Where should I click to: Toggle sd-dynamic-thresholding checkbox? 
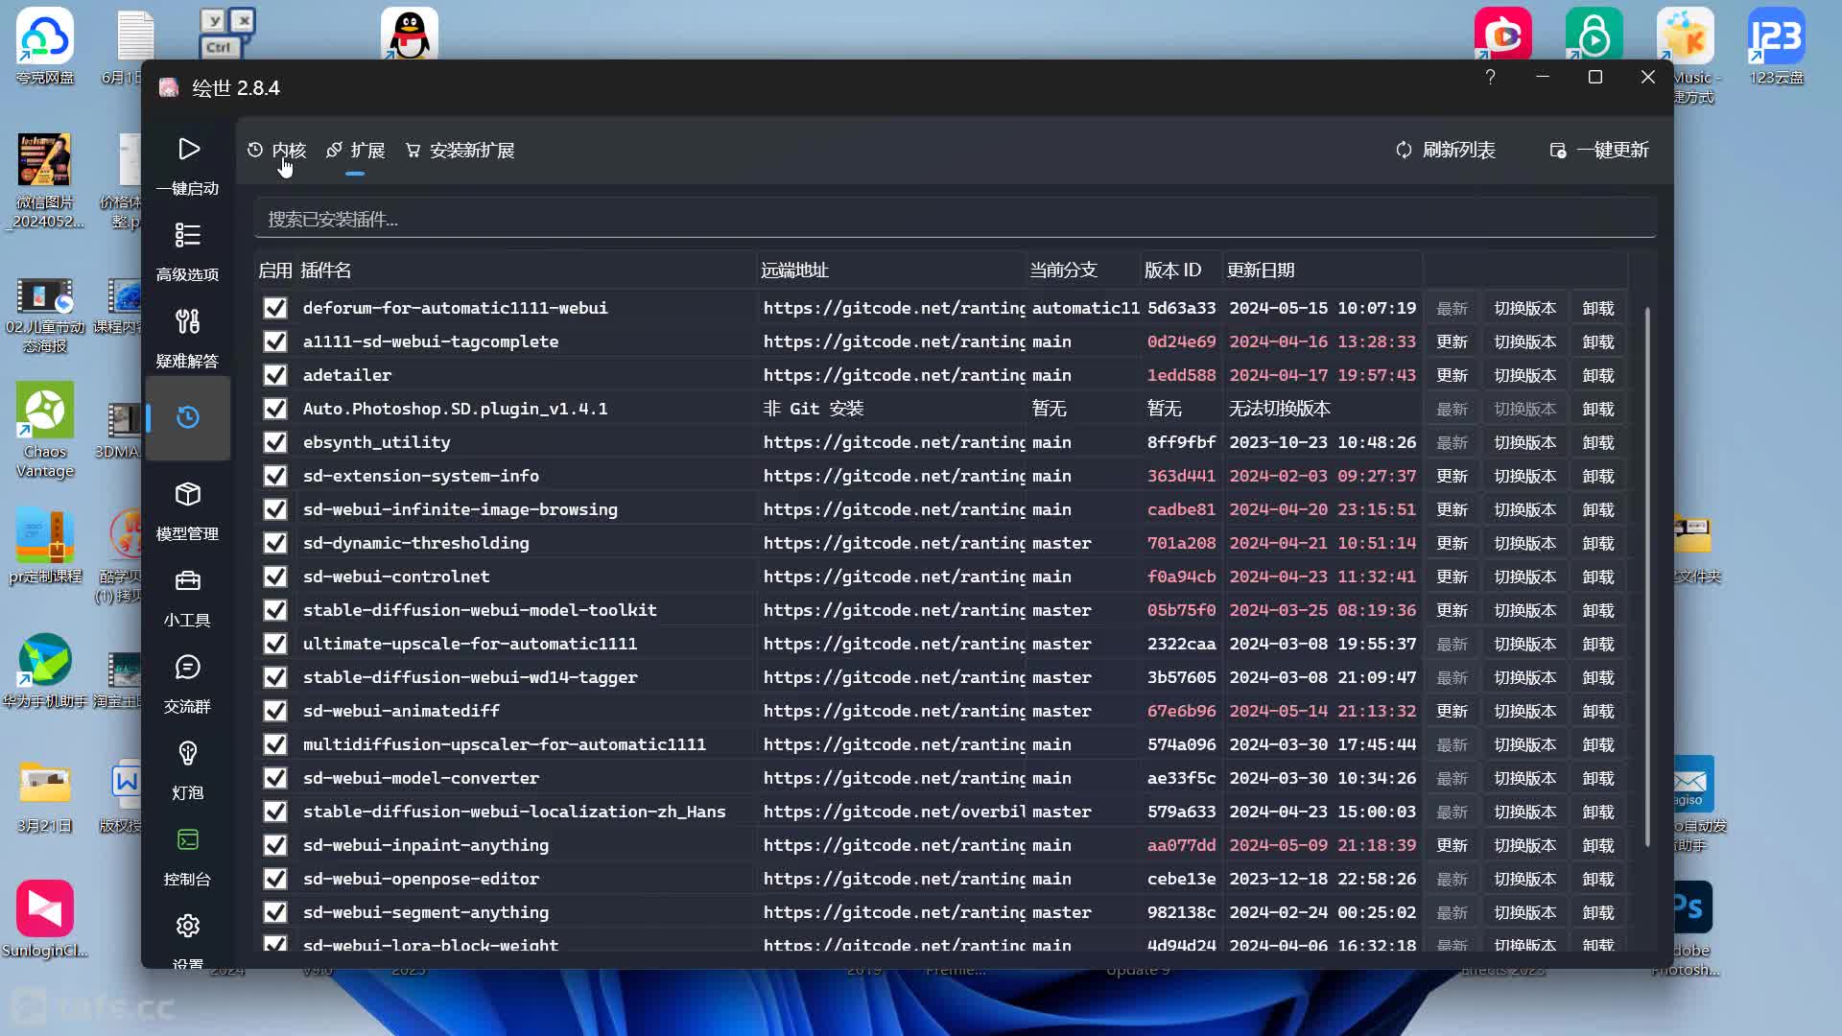pos(275,543)
